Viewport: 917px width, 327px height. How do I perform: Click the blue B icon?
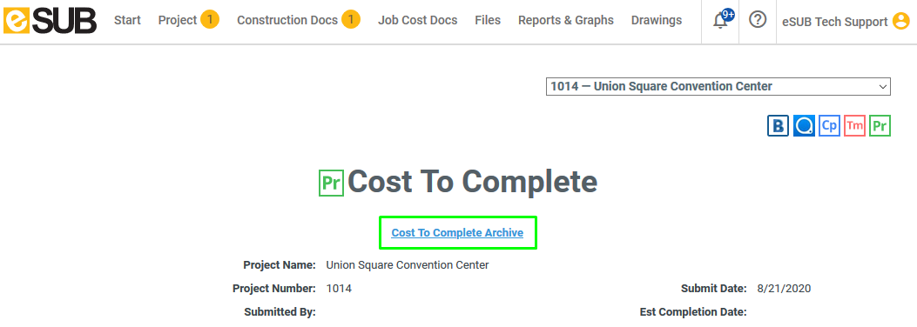778,125
